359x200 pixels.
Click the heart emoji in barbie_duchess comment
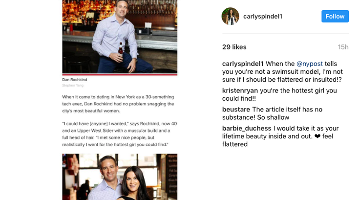(x=317, y=136)
